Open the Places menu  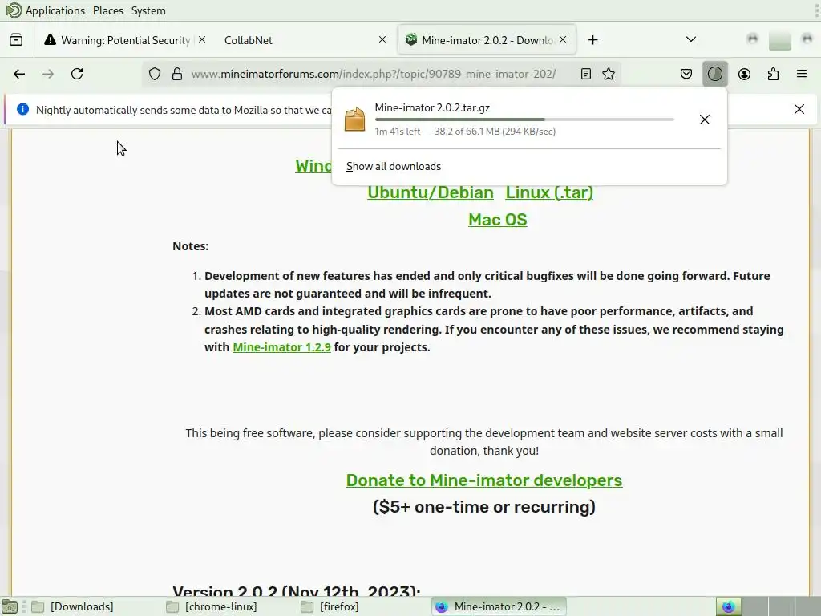[108, 10]
